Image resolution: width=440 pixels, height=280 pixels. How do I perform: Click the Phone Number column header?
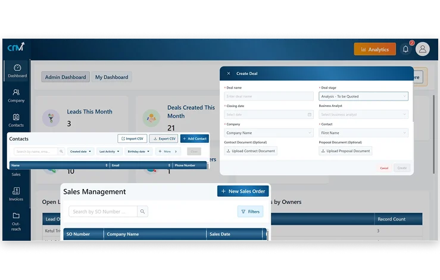[x=190, y=165]
